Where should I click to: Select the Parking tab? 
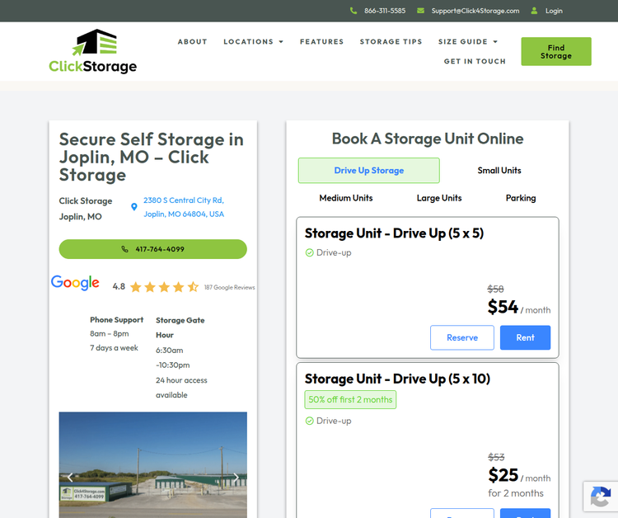tap(521, 198)
